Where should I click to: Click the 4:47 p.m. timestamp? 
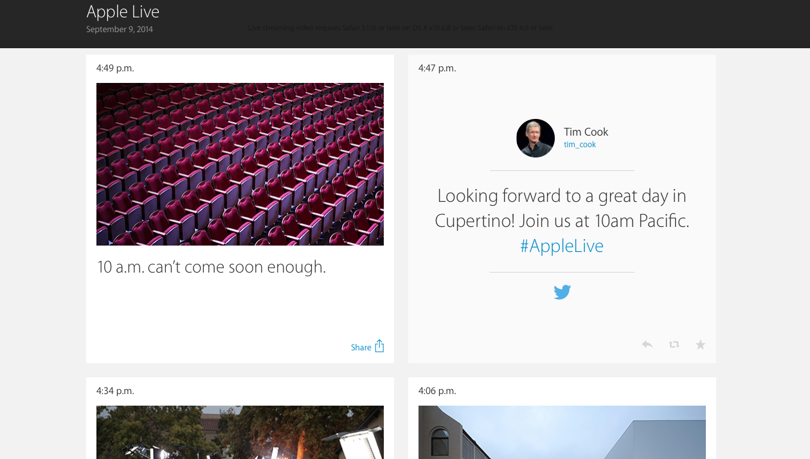pyautogui.click(x=437, y=68)
